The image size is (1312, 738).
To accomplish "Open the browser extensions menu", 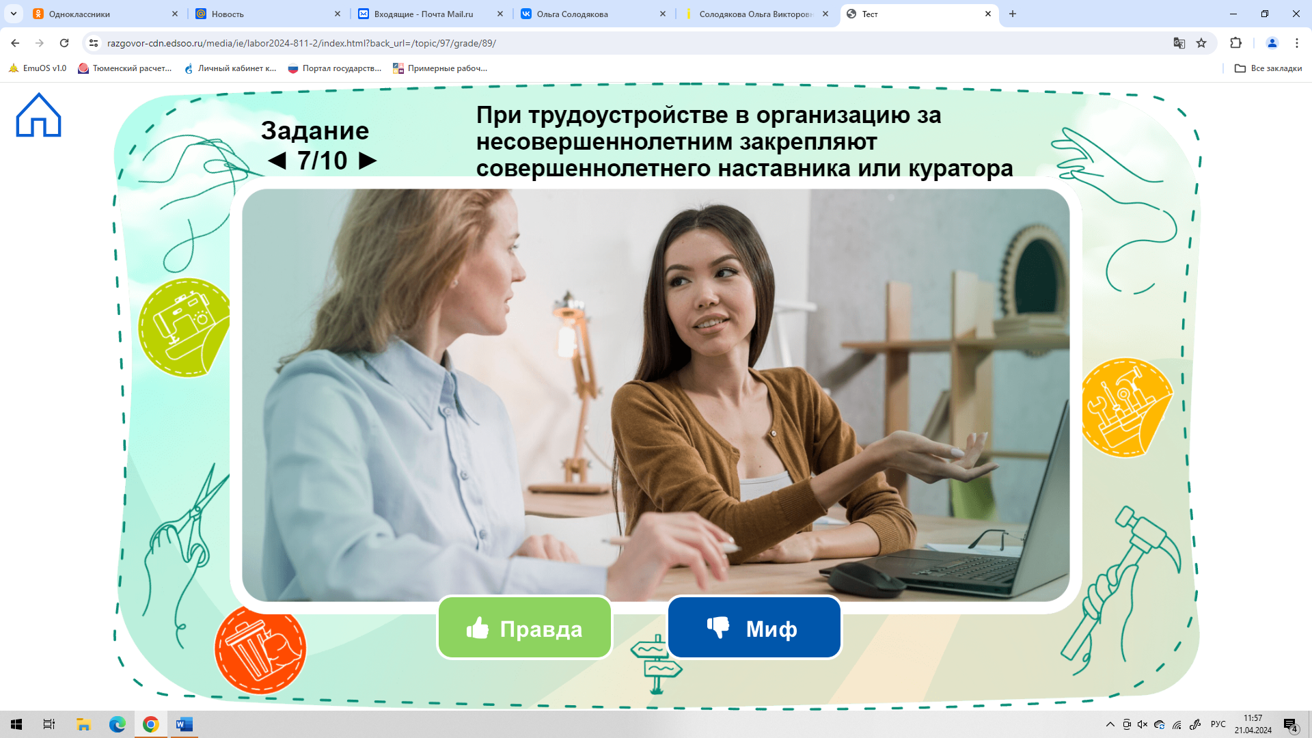I will (x=1235, y=43).
